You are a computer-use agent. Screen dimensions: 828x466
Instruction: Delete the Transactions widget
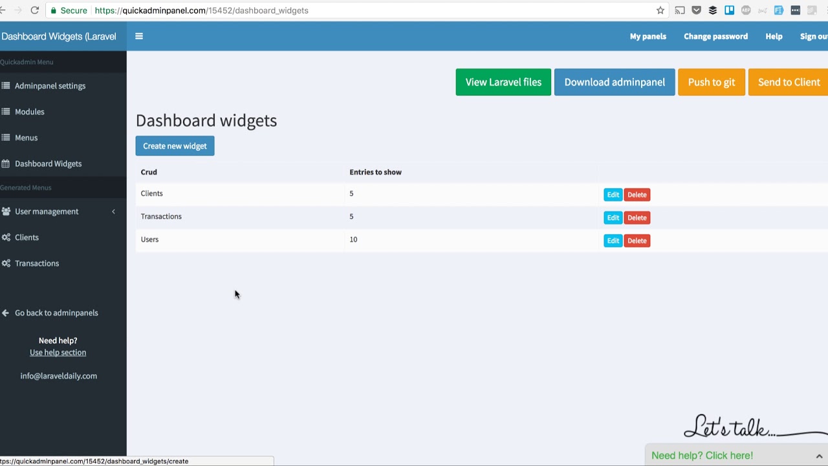[637, 217]
